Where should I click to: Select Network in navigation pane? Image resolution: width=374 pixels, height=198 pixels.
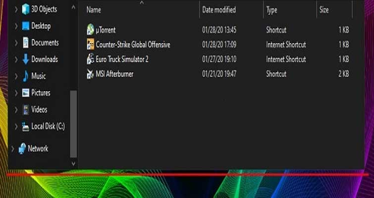pyautogui.click(x=38, y=148)
